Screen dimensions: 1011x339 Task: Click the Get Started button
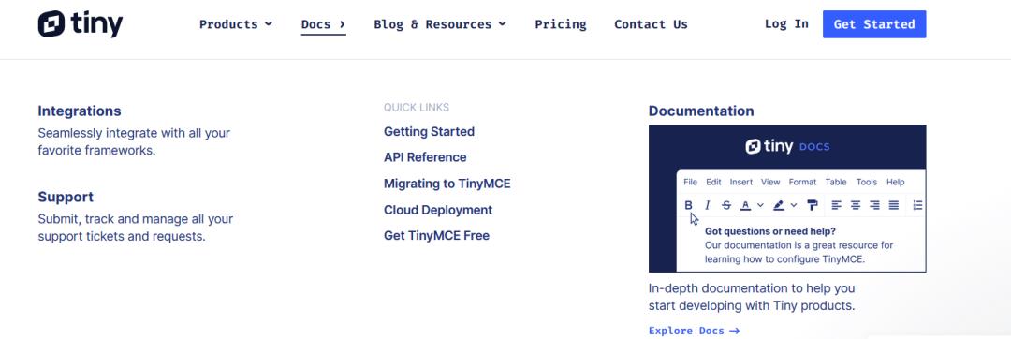pos(874,24)
